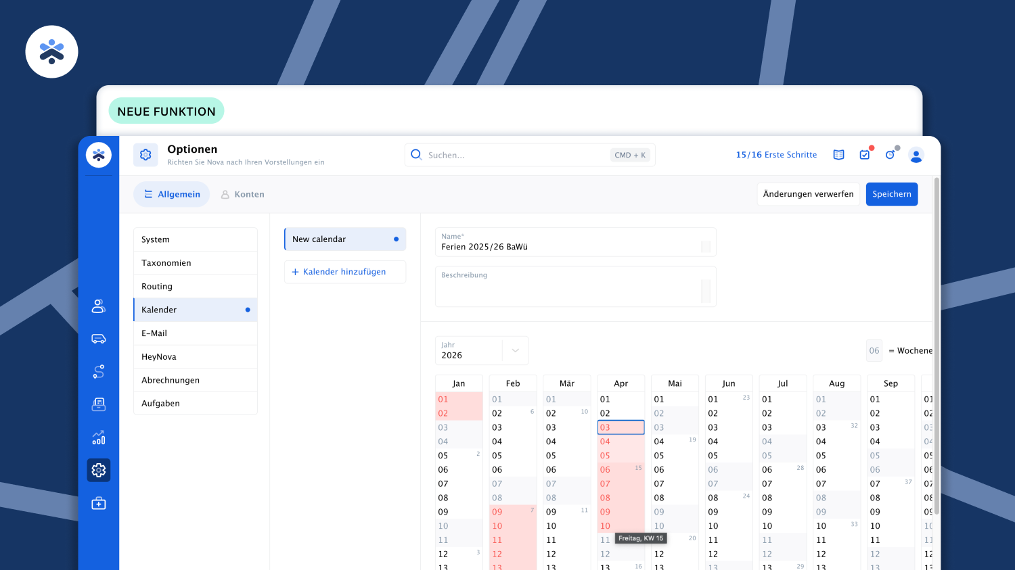Click the Kalender hinzufügen link
The image size is (1015, 570).
344,272
